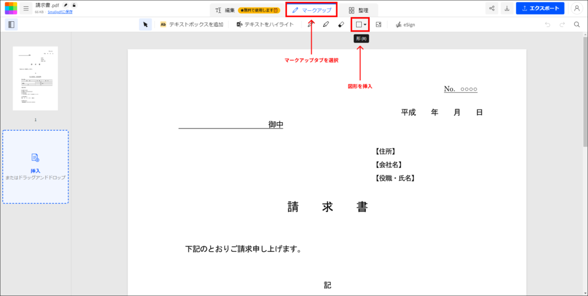Click テキストをハイライト tool
This screenshot has width=588, height=296.
tap(264, 24)
